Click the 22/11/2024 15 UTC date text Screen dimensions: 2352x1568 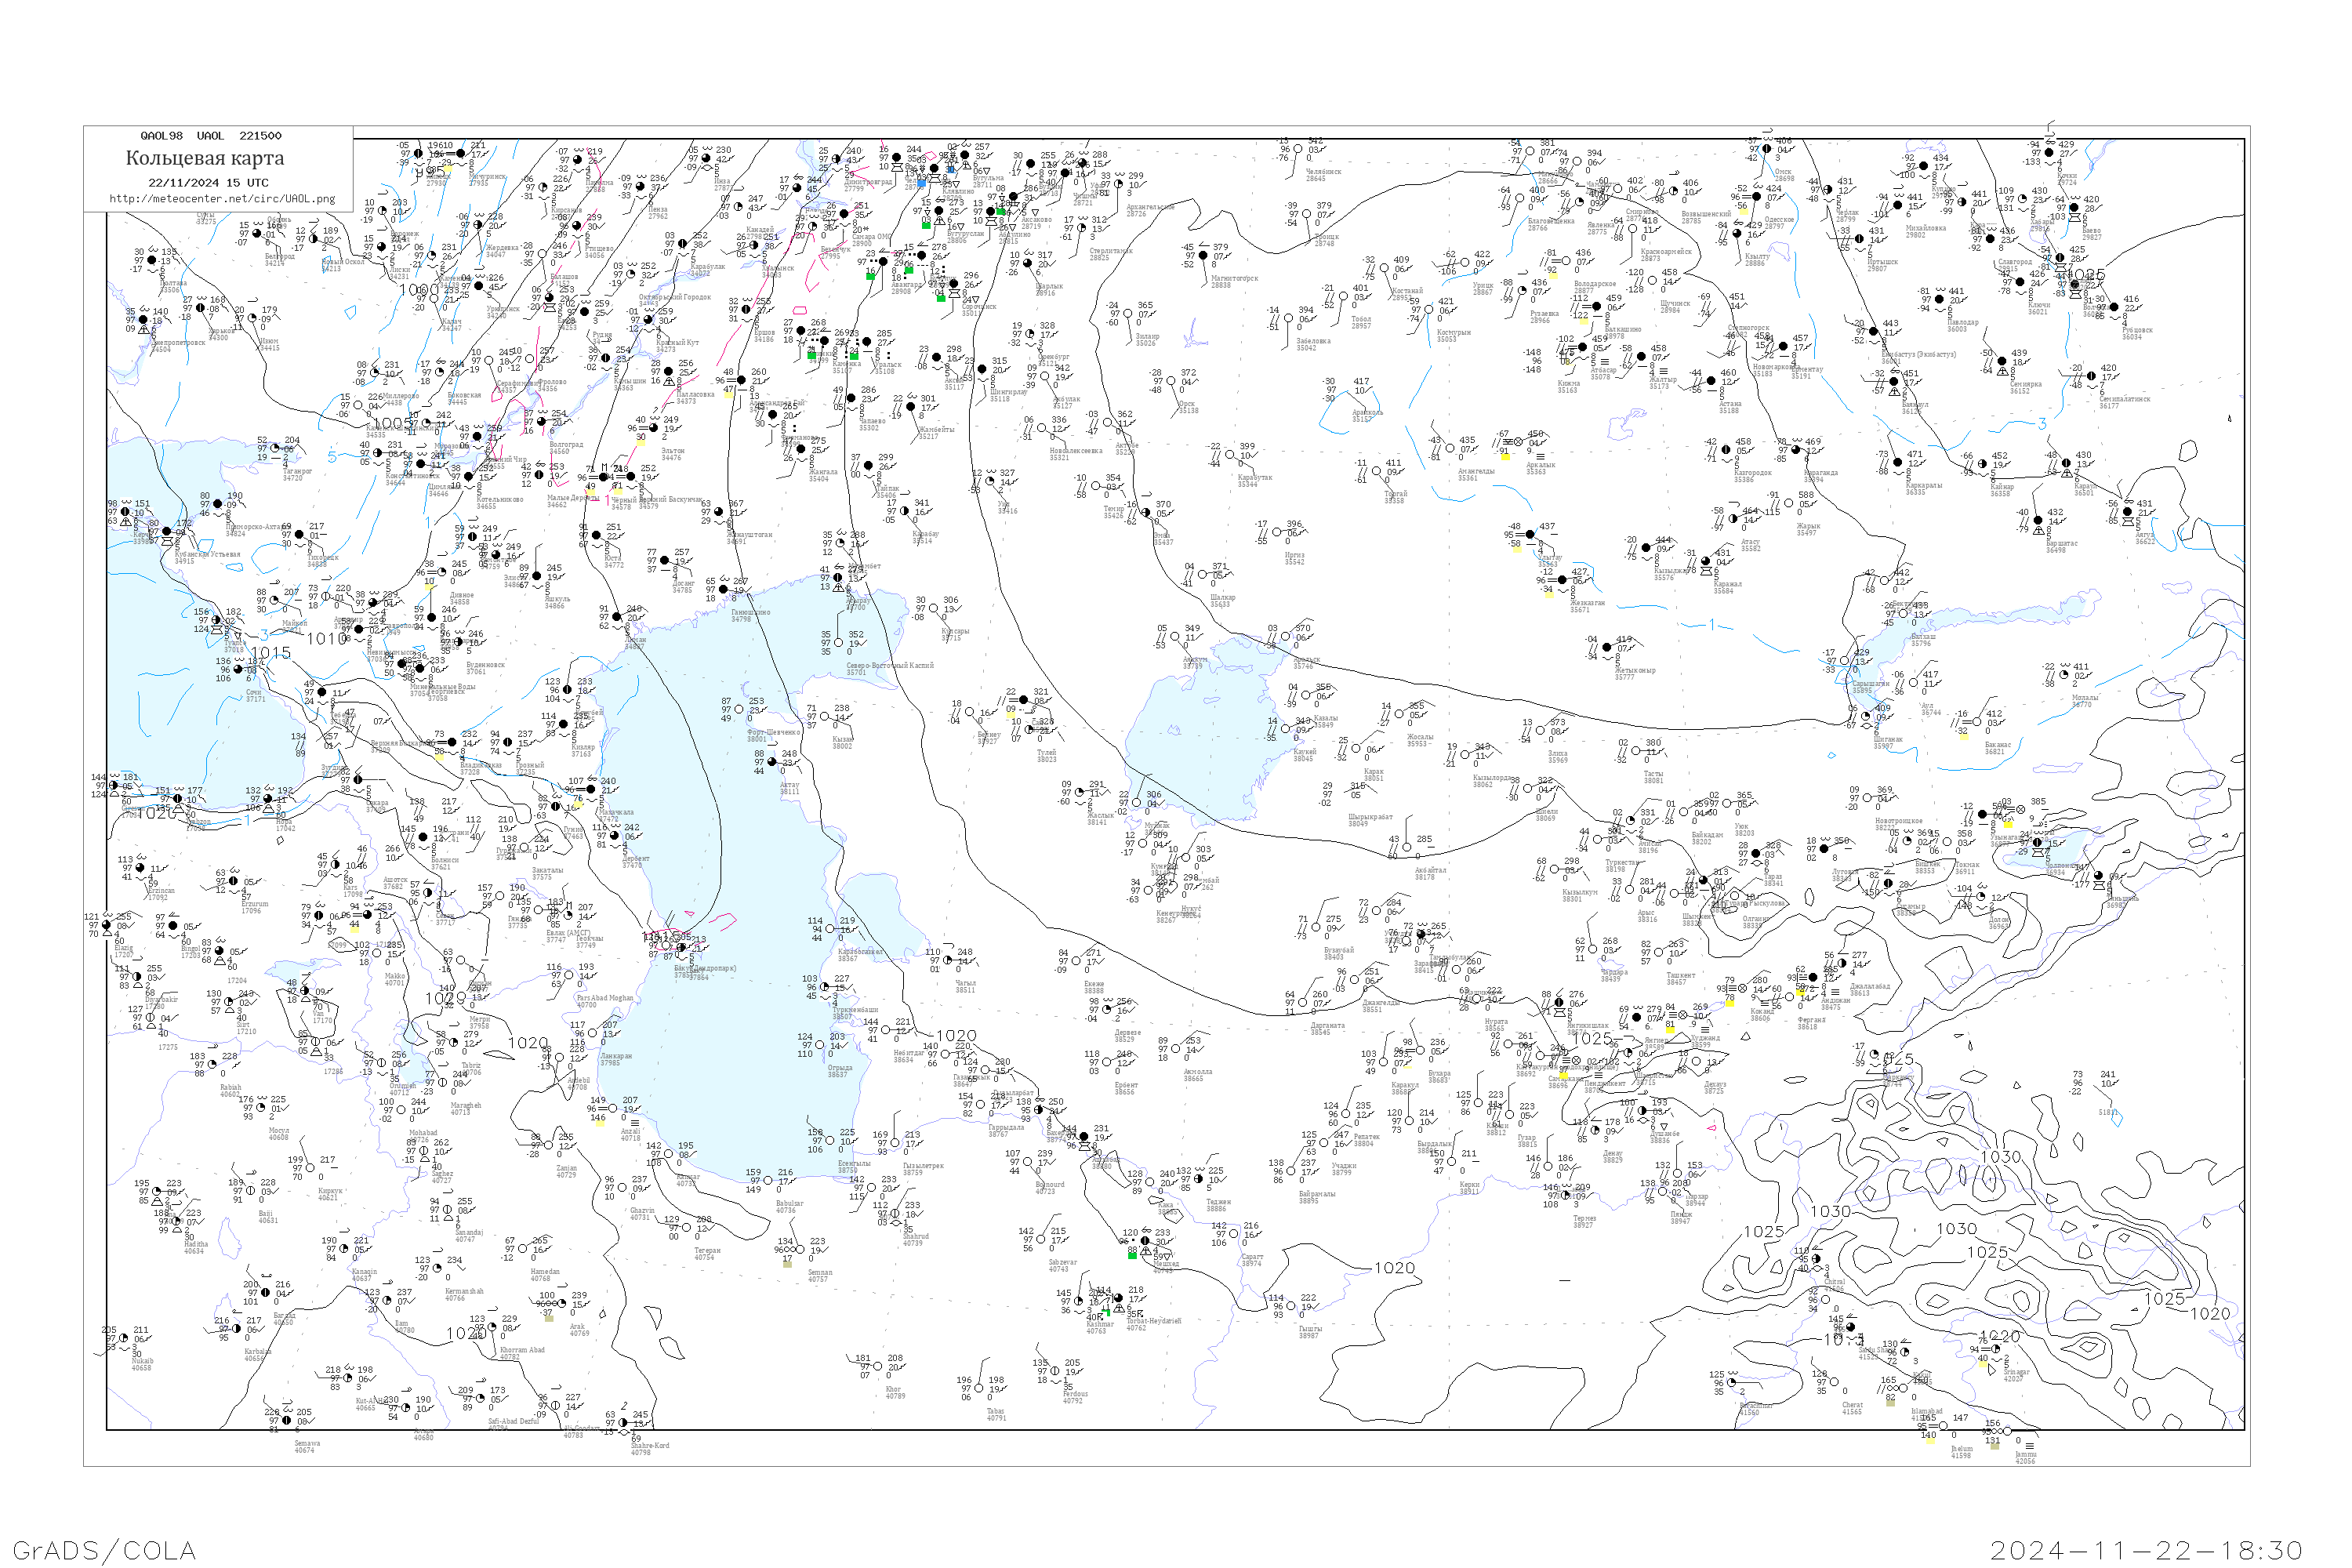(x=208, y=183)
